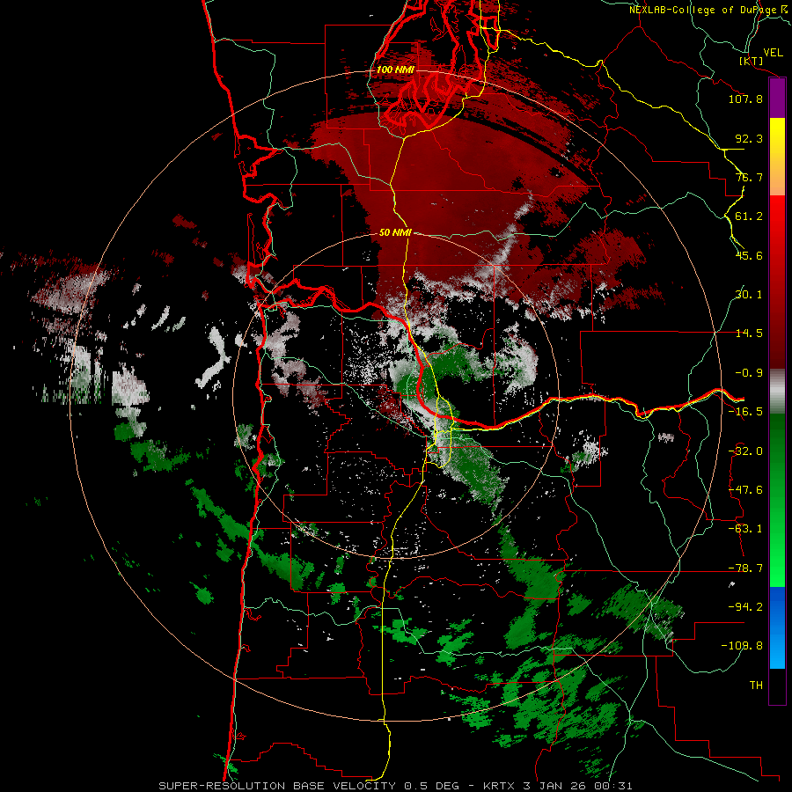Click the Super-Resolution Base Velocity caption
This screenshot has width=792, height=792.
pyautogui.click(x=395, y=786)
